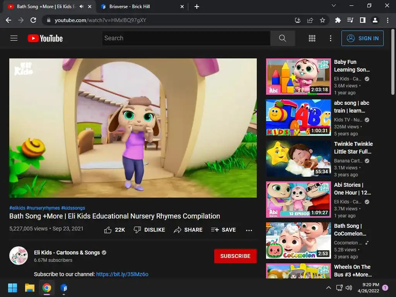The width and height of the screenshot is (396, 297).
Task: Open more actions ellipsis below video
Action: tap(249, 230)
